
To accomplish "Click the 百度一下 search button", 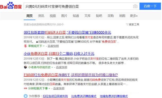I will point(150,6).
